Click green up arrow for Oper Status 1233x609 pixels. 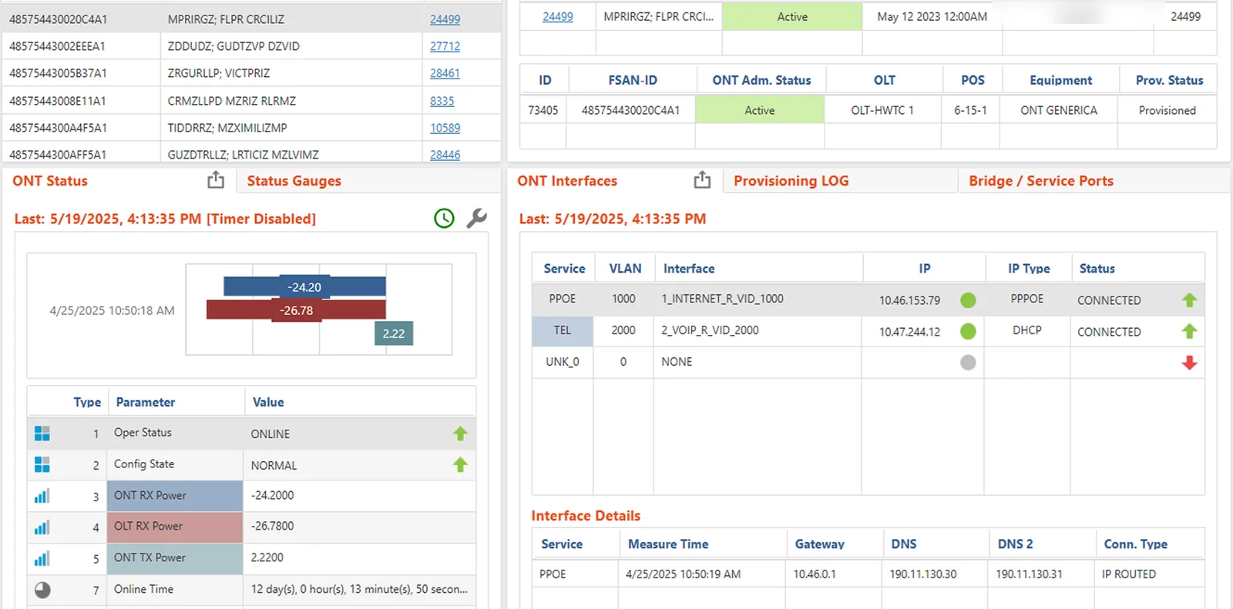pyautogui.click(x=460, y=433)
